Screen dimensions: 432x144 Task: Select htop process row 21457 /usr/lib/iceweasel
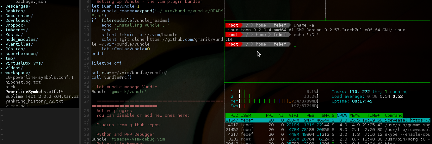click(x=328, y=129)
